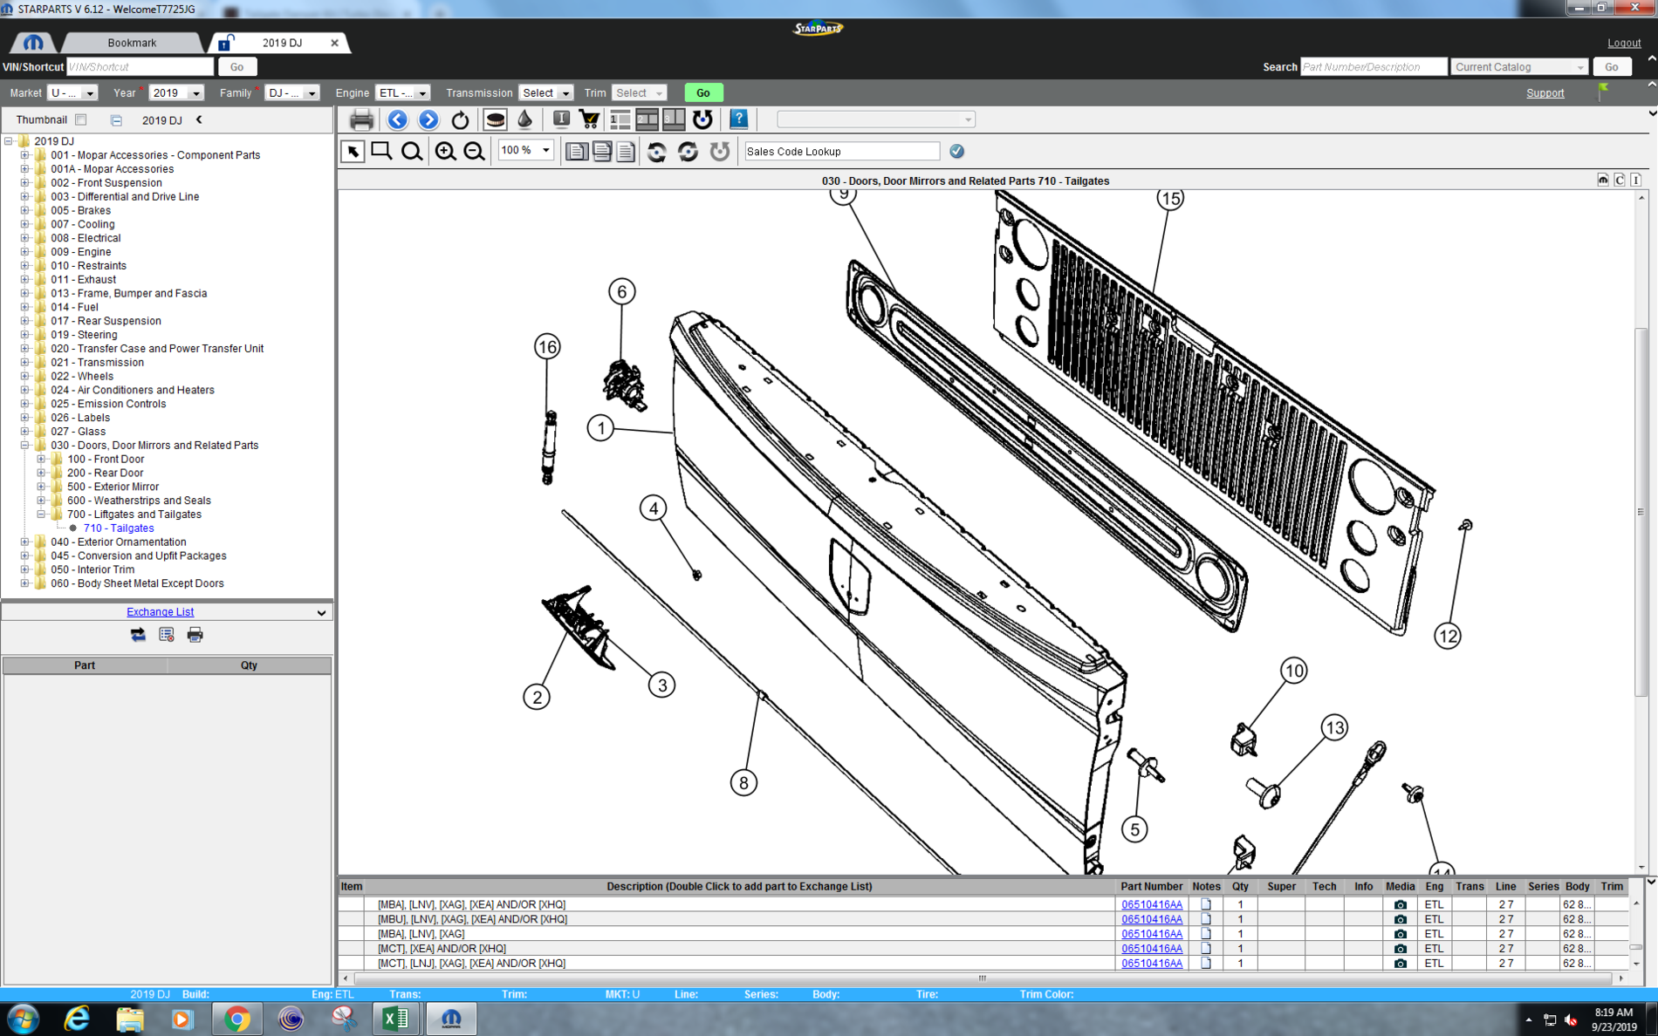Select the pointer arrow tool
The height and width of the screenshot is (1036, 1658).
353,152
